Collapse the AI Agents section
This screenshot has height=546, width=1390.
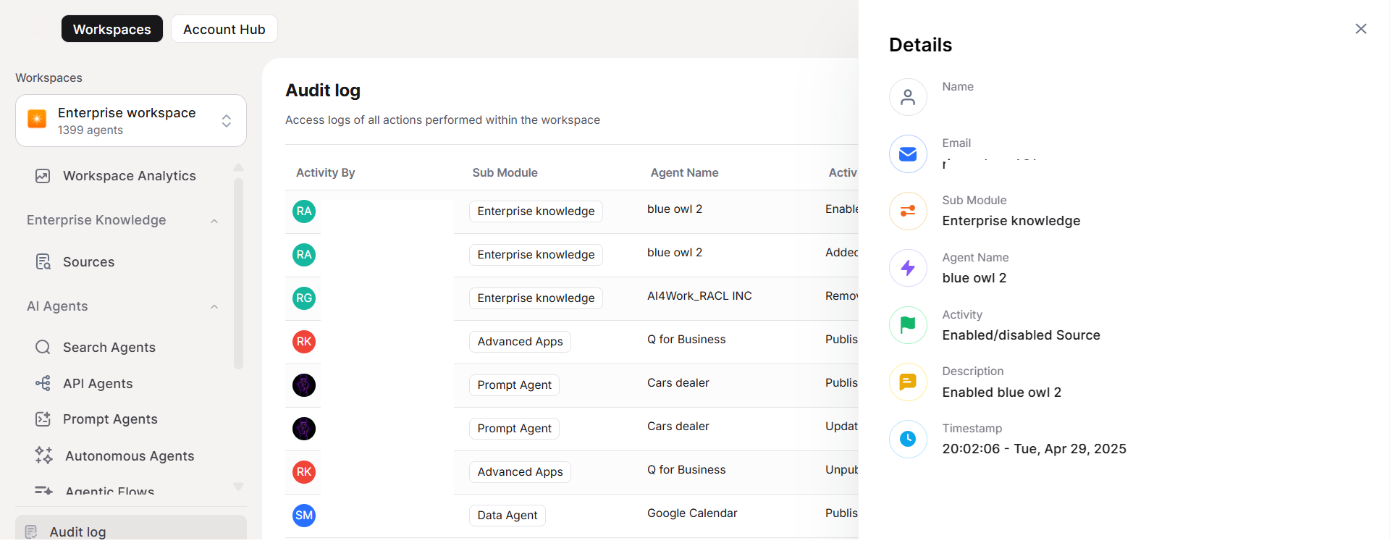(214, 307)
